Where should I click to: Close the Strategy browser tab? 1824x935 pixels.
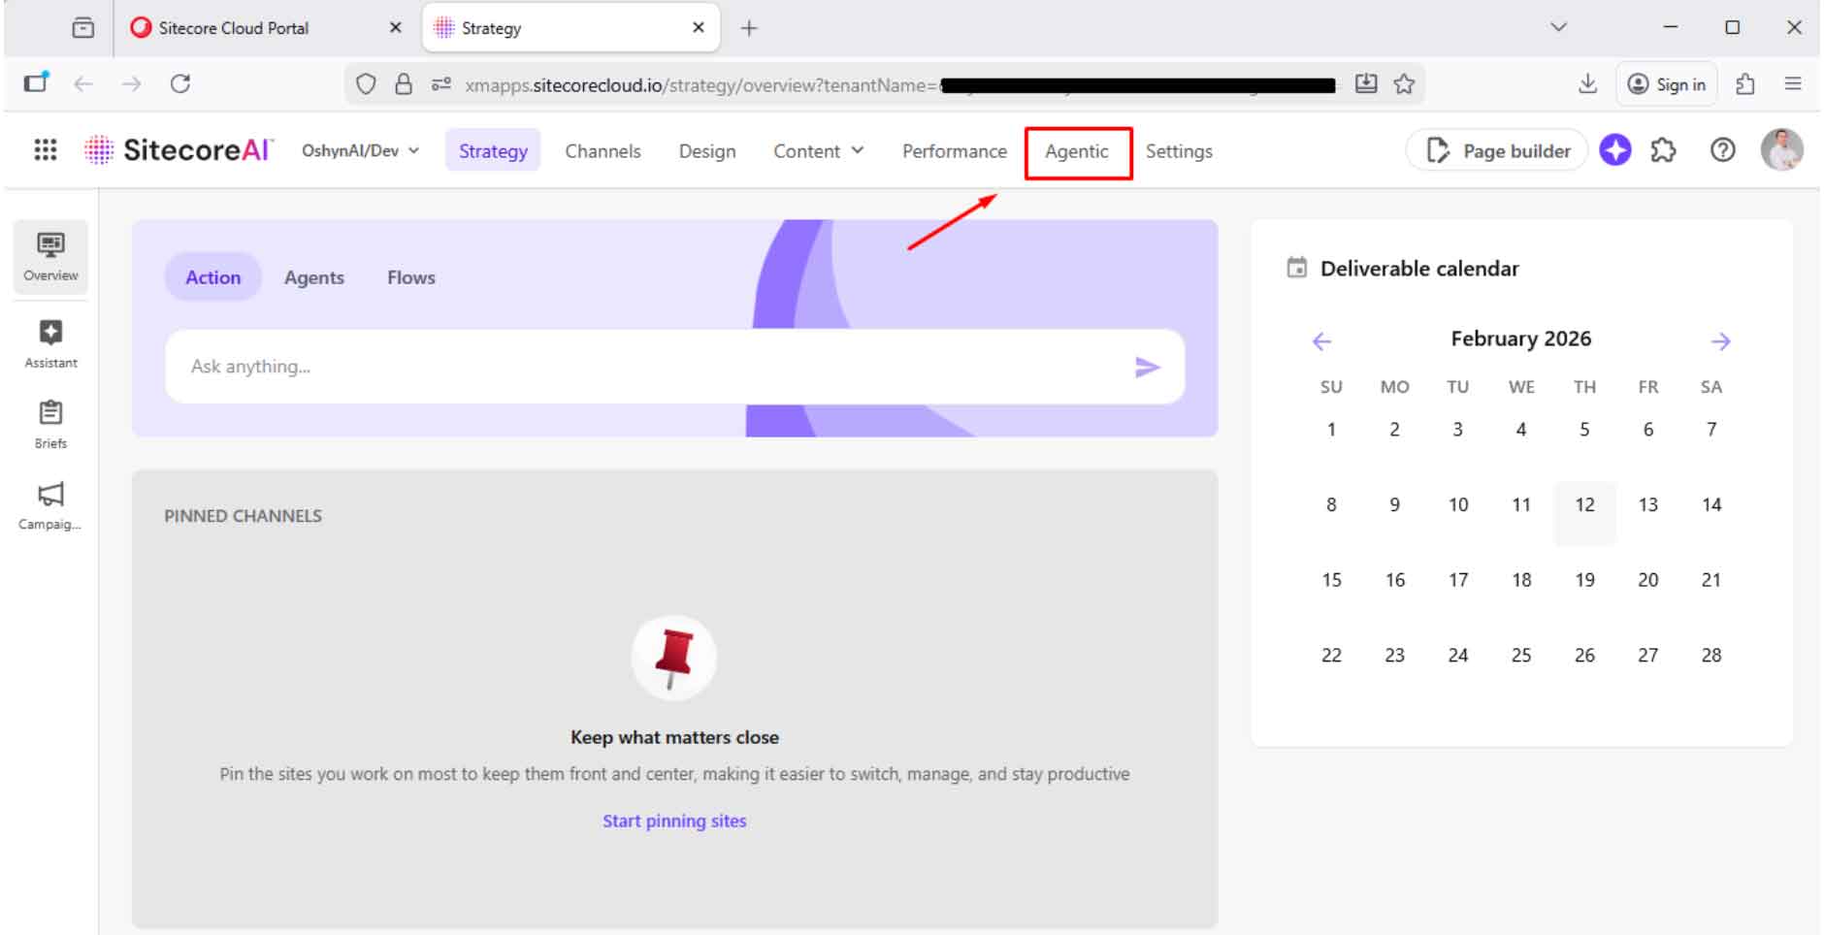click(x=698, y=28)
